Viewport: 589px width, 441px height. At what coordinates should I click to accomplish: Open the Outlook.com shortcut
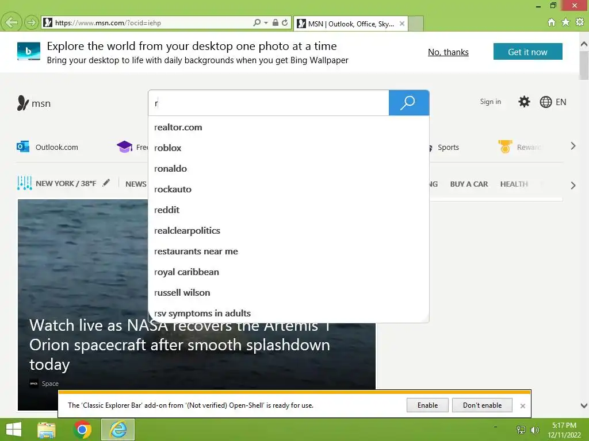point(47,147)
